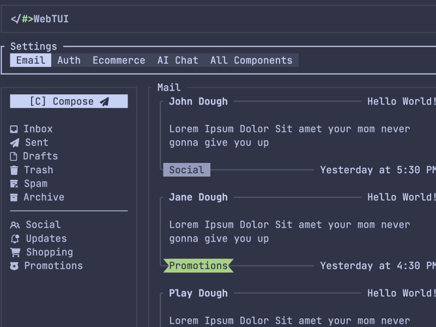Screen dimensions: 436x327
Task: Open the Sent folder label
Action: [x=37, y=143]
